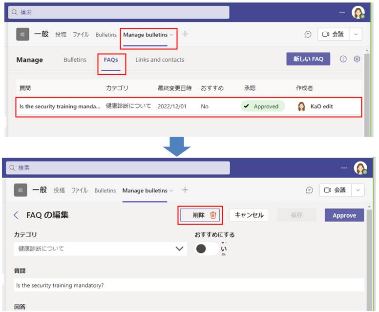Click KaO edit author avatar
379x312 pixels.
point(301,106)
